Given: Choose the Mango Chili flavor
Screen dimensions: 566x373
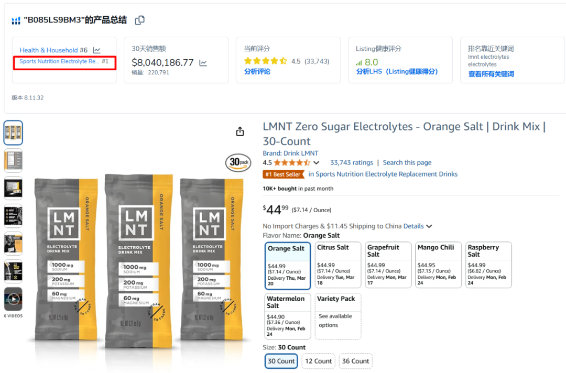Looking at the screenshot, I should pyautogui.click(x=438, y=265).
